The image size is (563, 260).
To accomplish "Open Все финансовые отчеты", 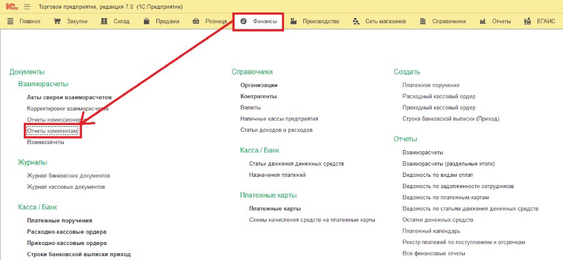I will 434,253.
